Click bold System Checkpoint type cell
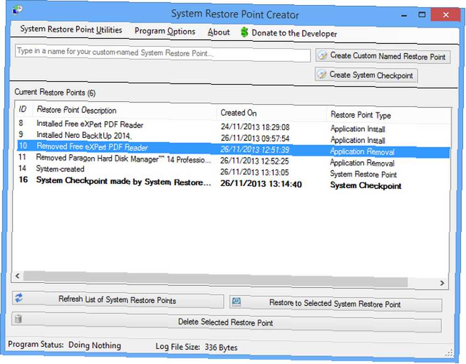The height and width of the screenshot is (364, 466). 365,185
